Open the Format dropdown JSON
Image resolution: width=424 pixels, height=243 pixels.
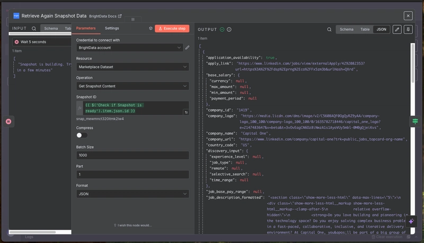(132, 194)
